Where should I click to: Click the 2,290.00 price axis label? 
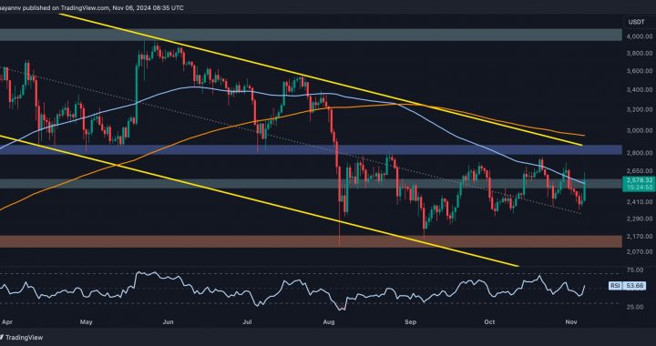639,219
